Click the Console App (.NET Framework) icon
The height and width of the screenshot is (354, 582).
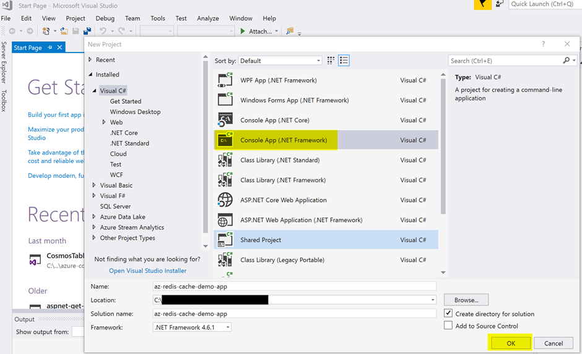pyautogui.click(x=225, y=140)
